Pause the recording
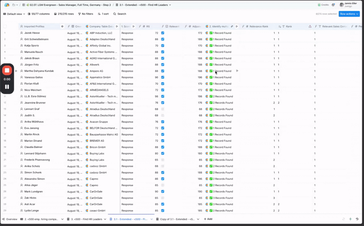The width and height of the screenshot is (364, 226). 7,86
